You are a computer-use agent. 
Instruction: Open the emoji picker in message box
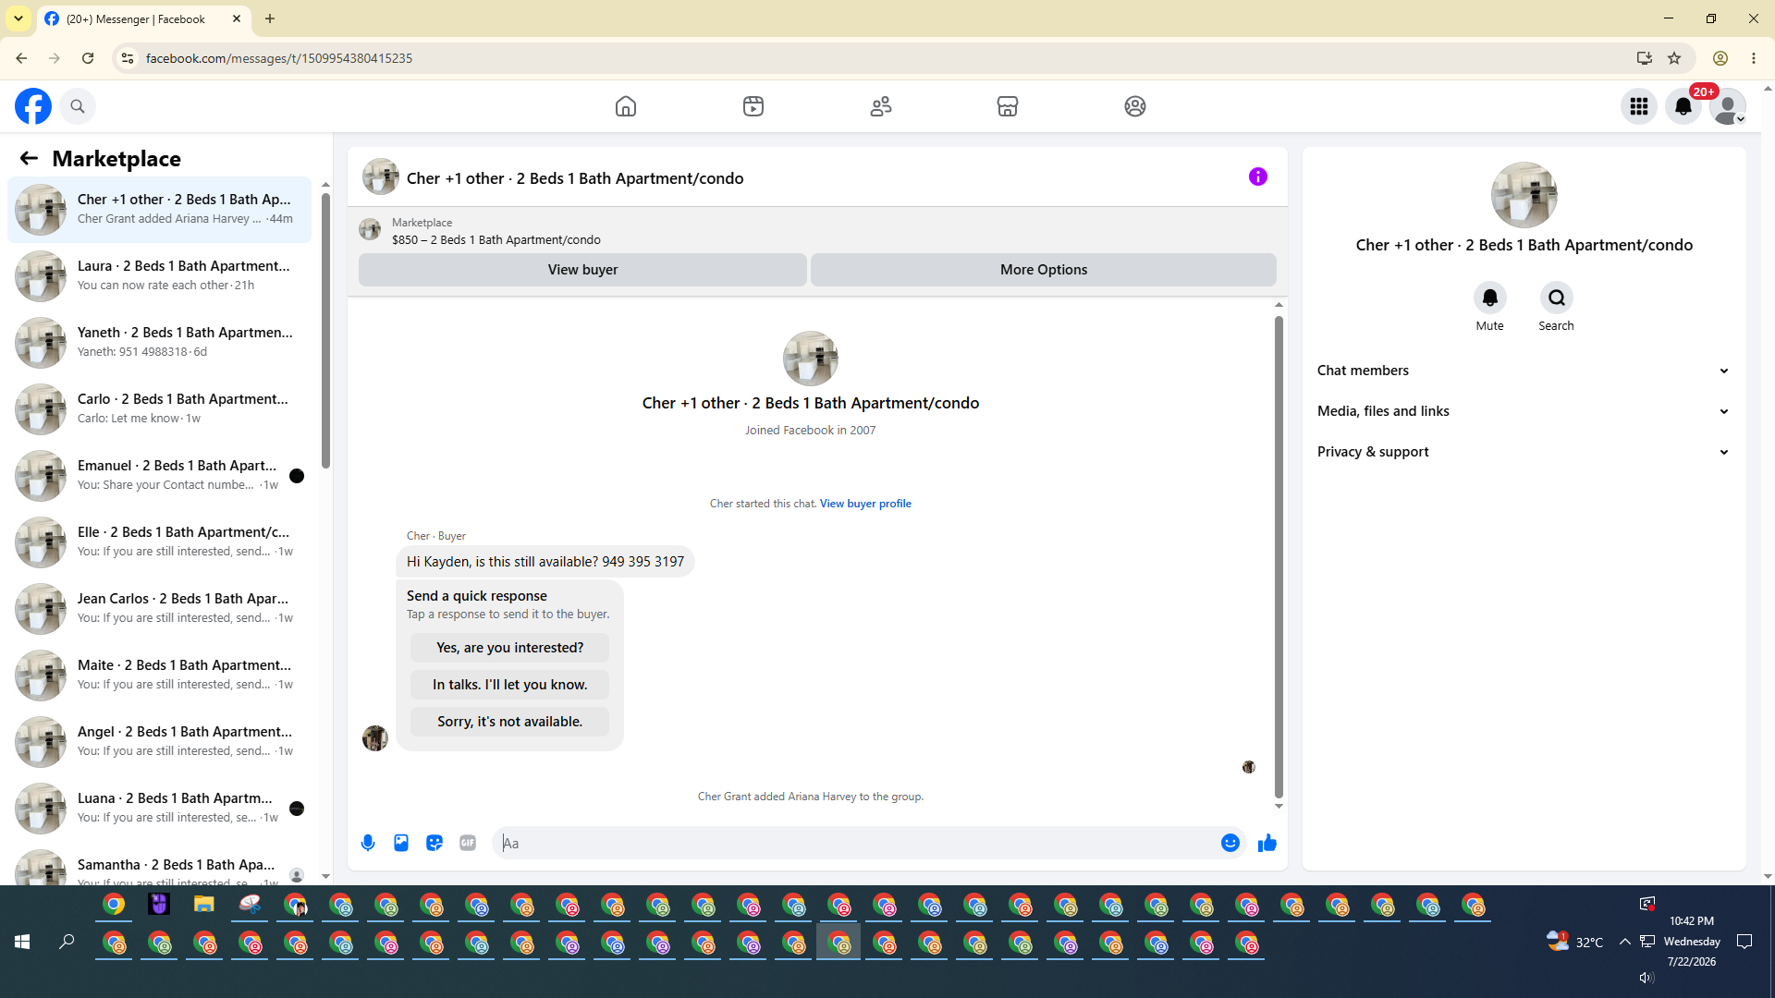coord(1230,843)
